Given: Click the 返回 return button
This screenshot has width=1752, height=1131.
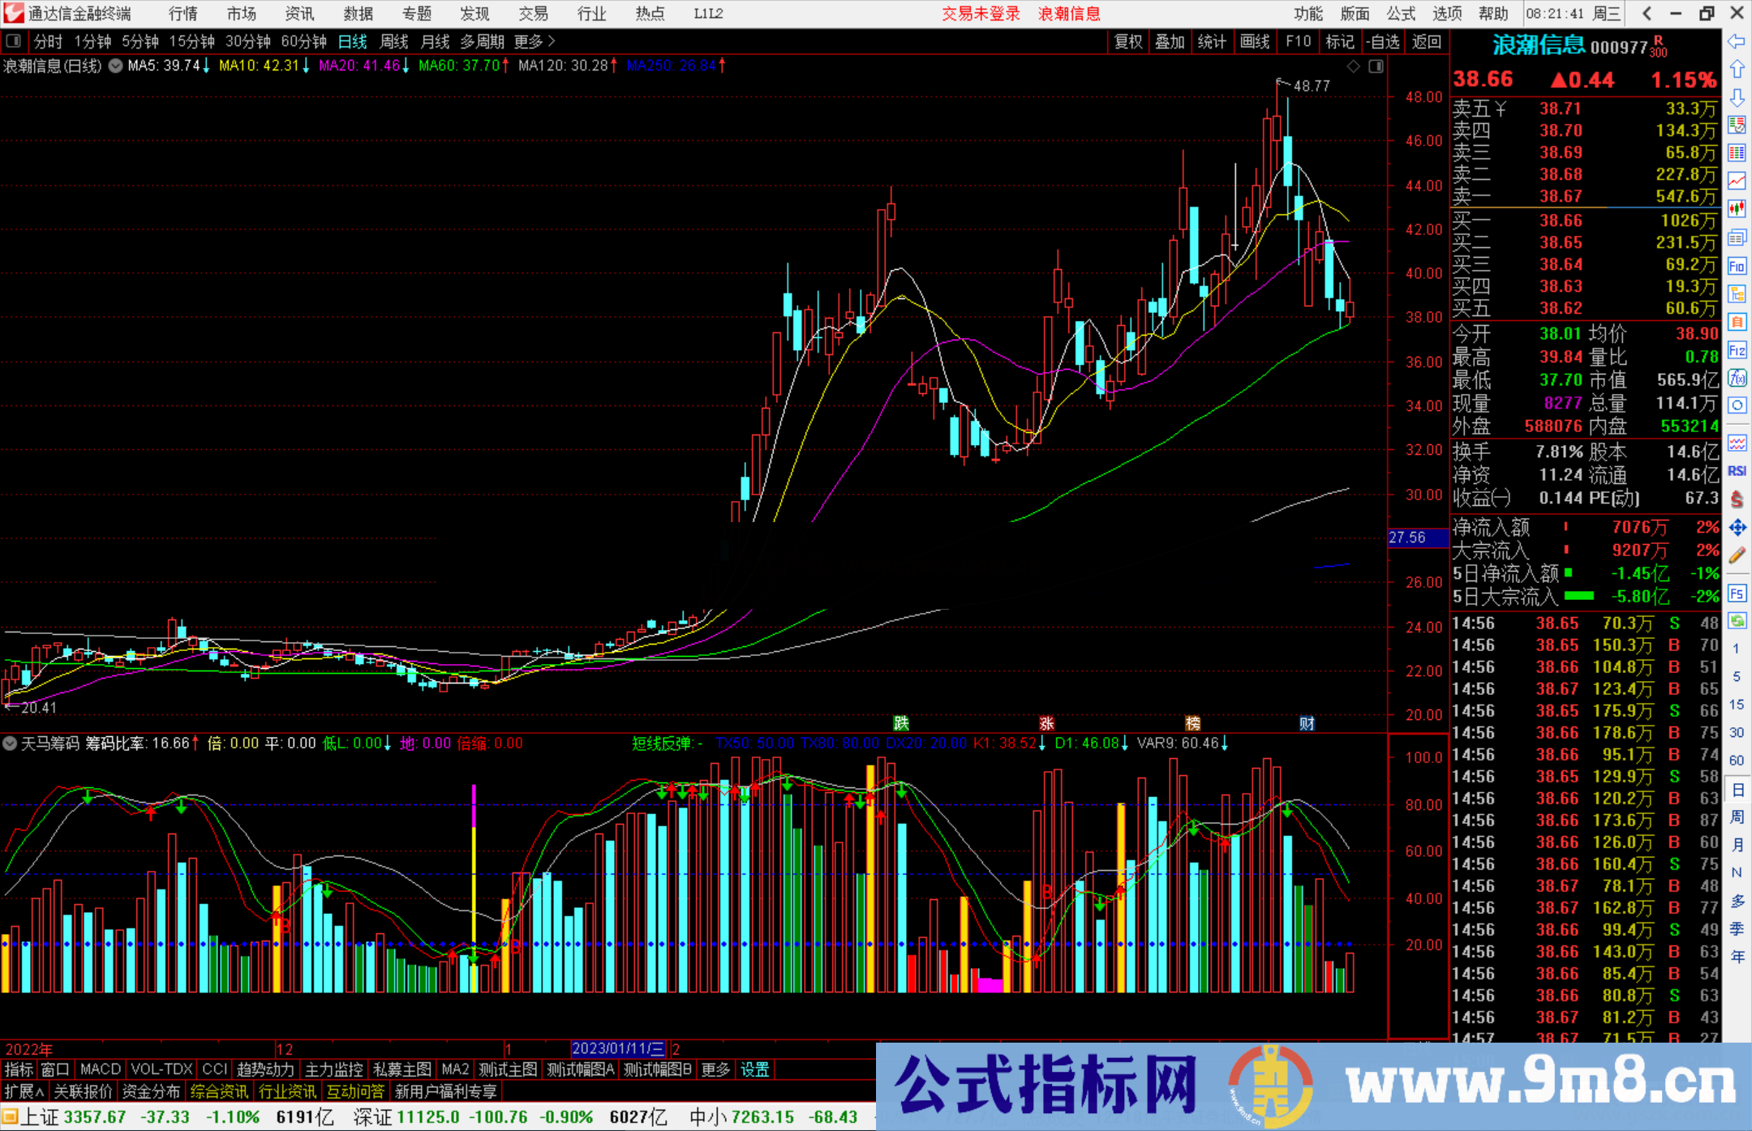Looking at the screenshot, I should 1427,41.
